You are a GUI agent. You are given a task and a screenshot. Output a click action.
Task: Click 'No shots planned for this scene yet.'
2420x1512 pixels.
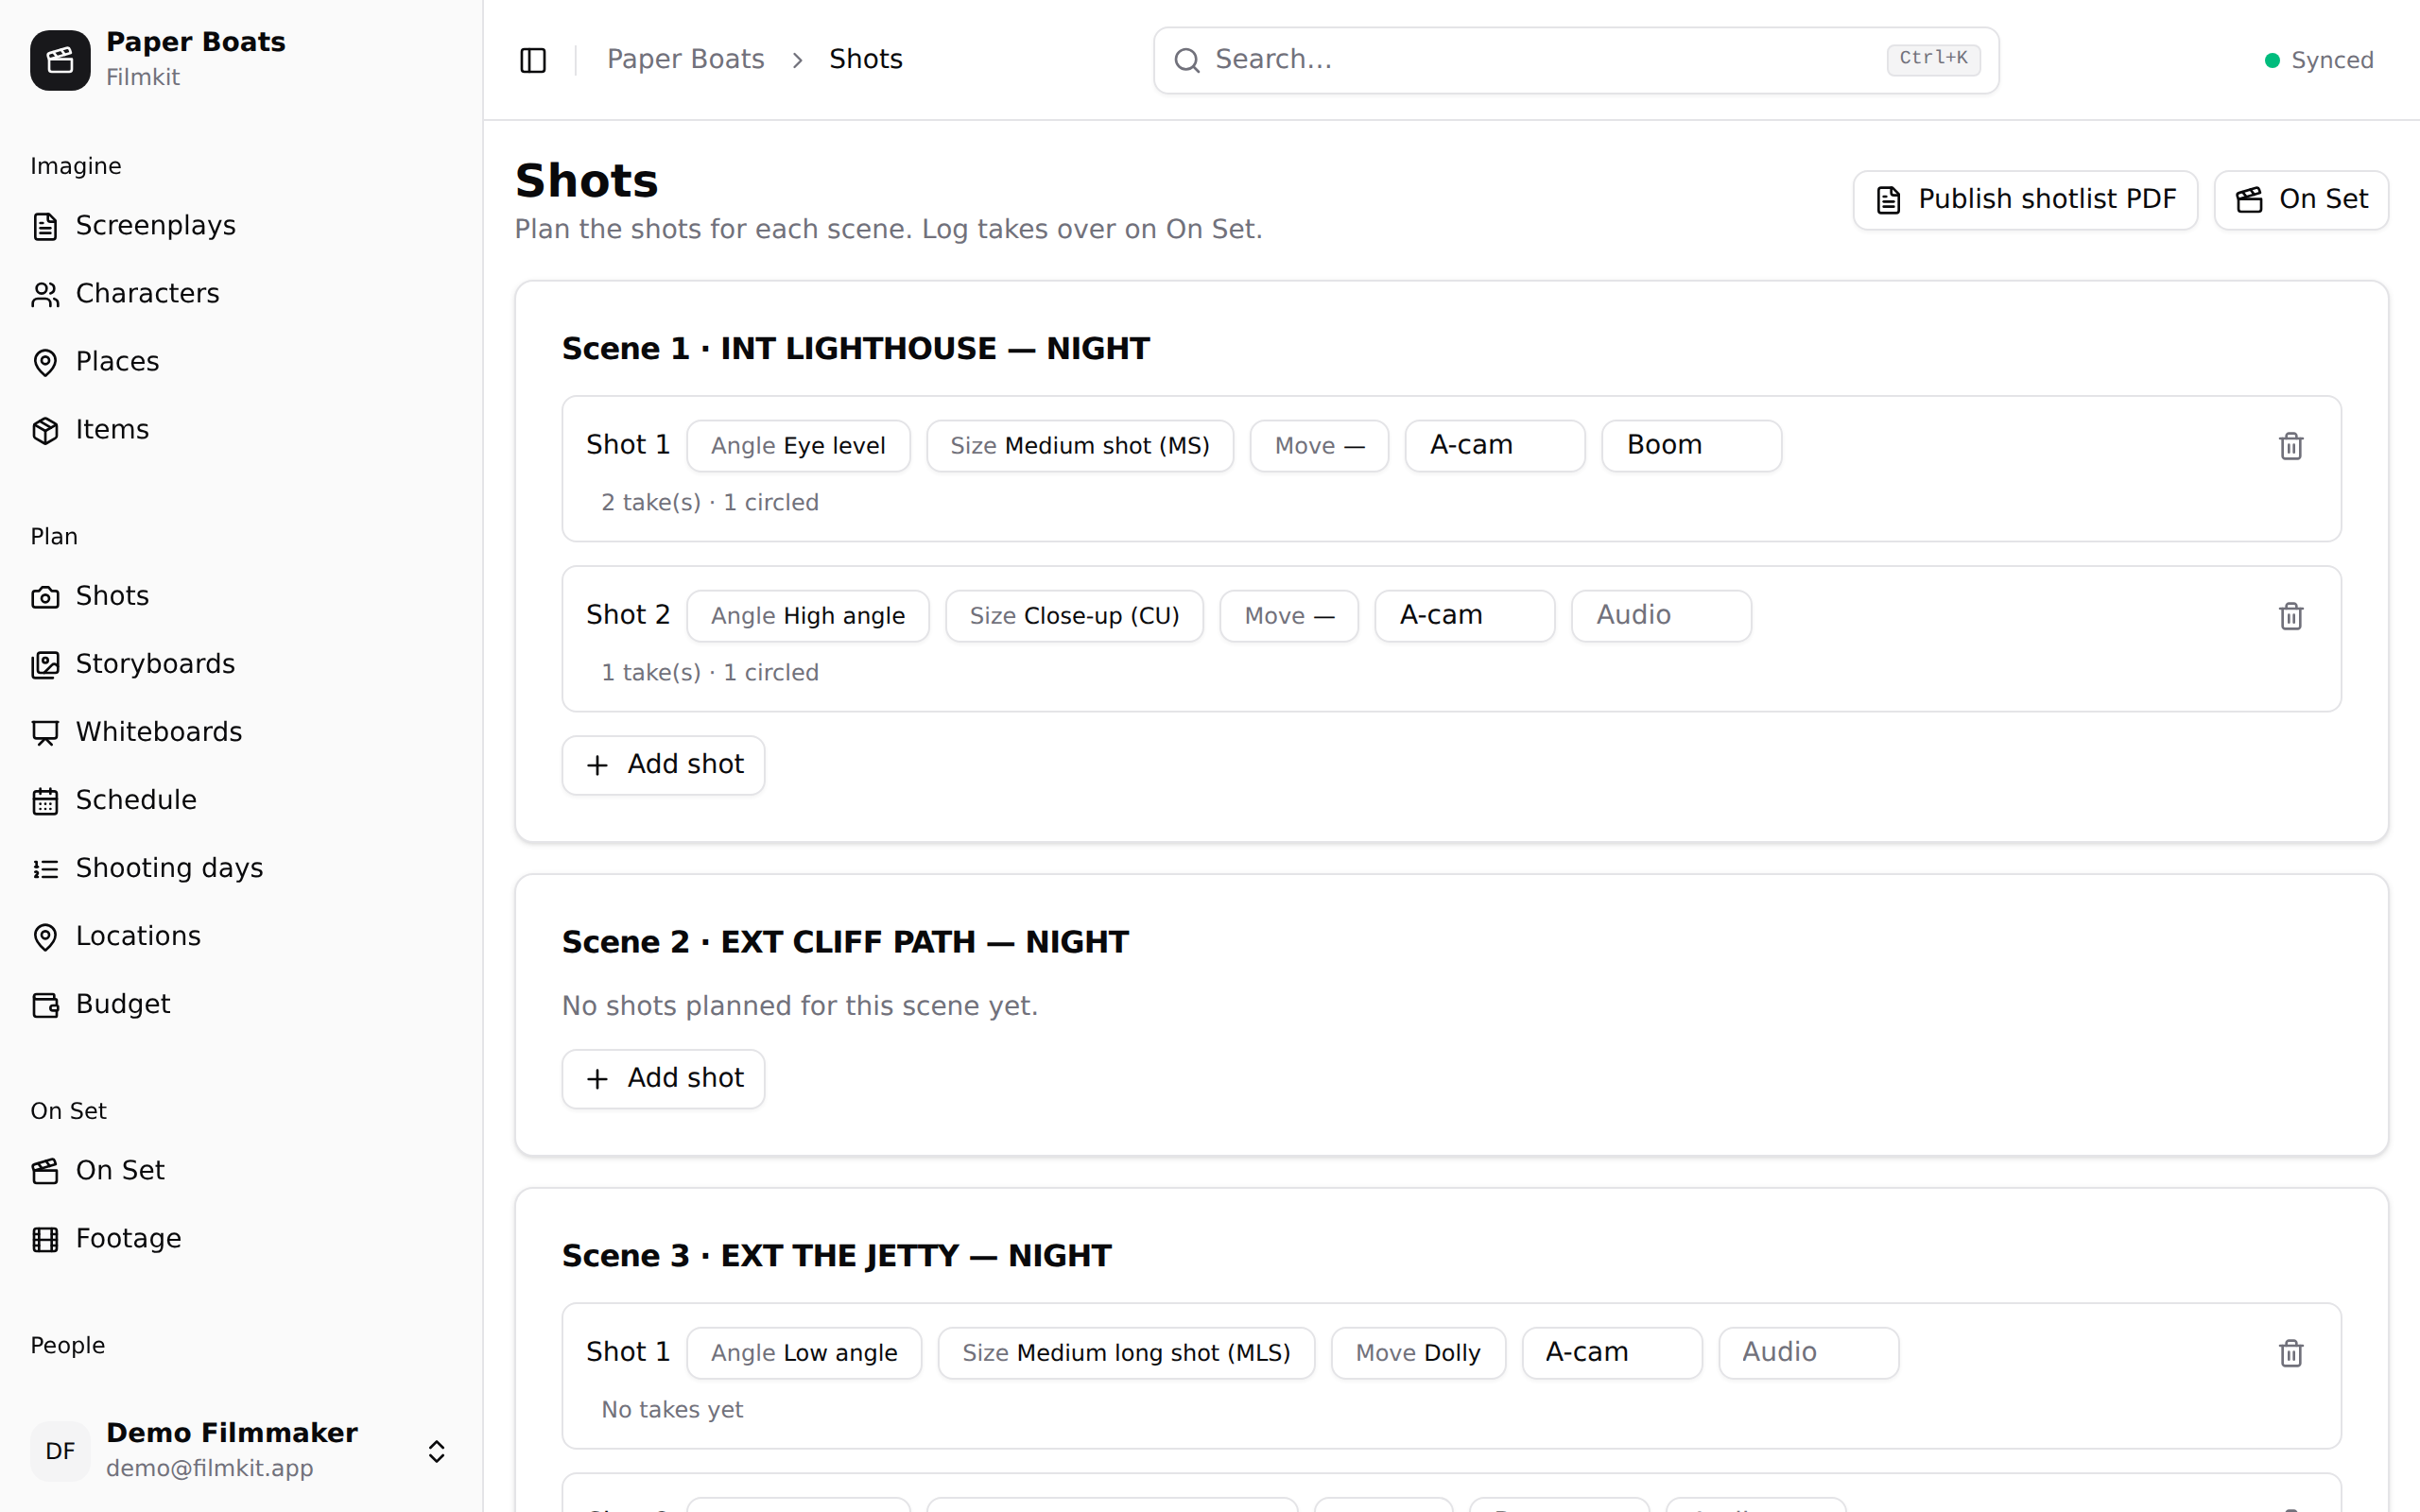point(800,1006)
